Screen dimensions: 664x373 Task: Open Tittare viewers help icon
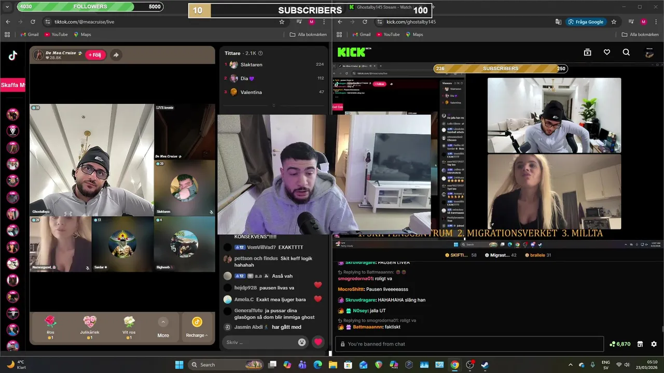pos(260,53)
